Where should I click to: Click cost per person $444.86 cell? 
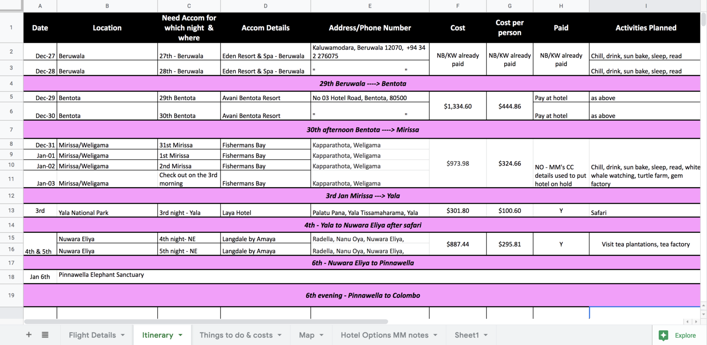click(x=509, y=106)
